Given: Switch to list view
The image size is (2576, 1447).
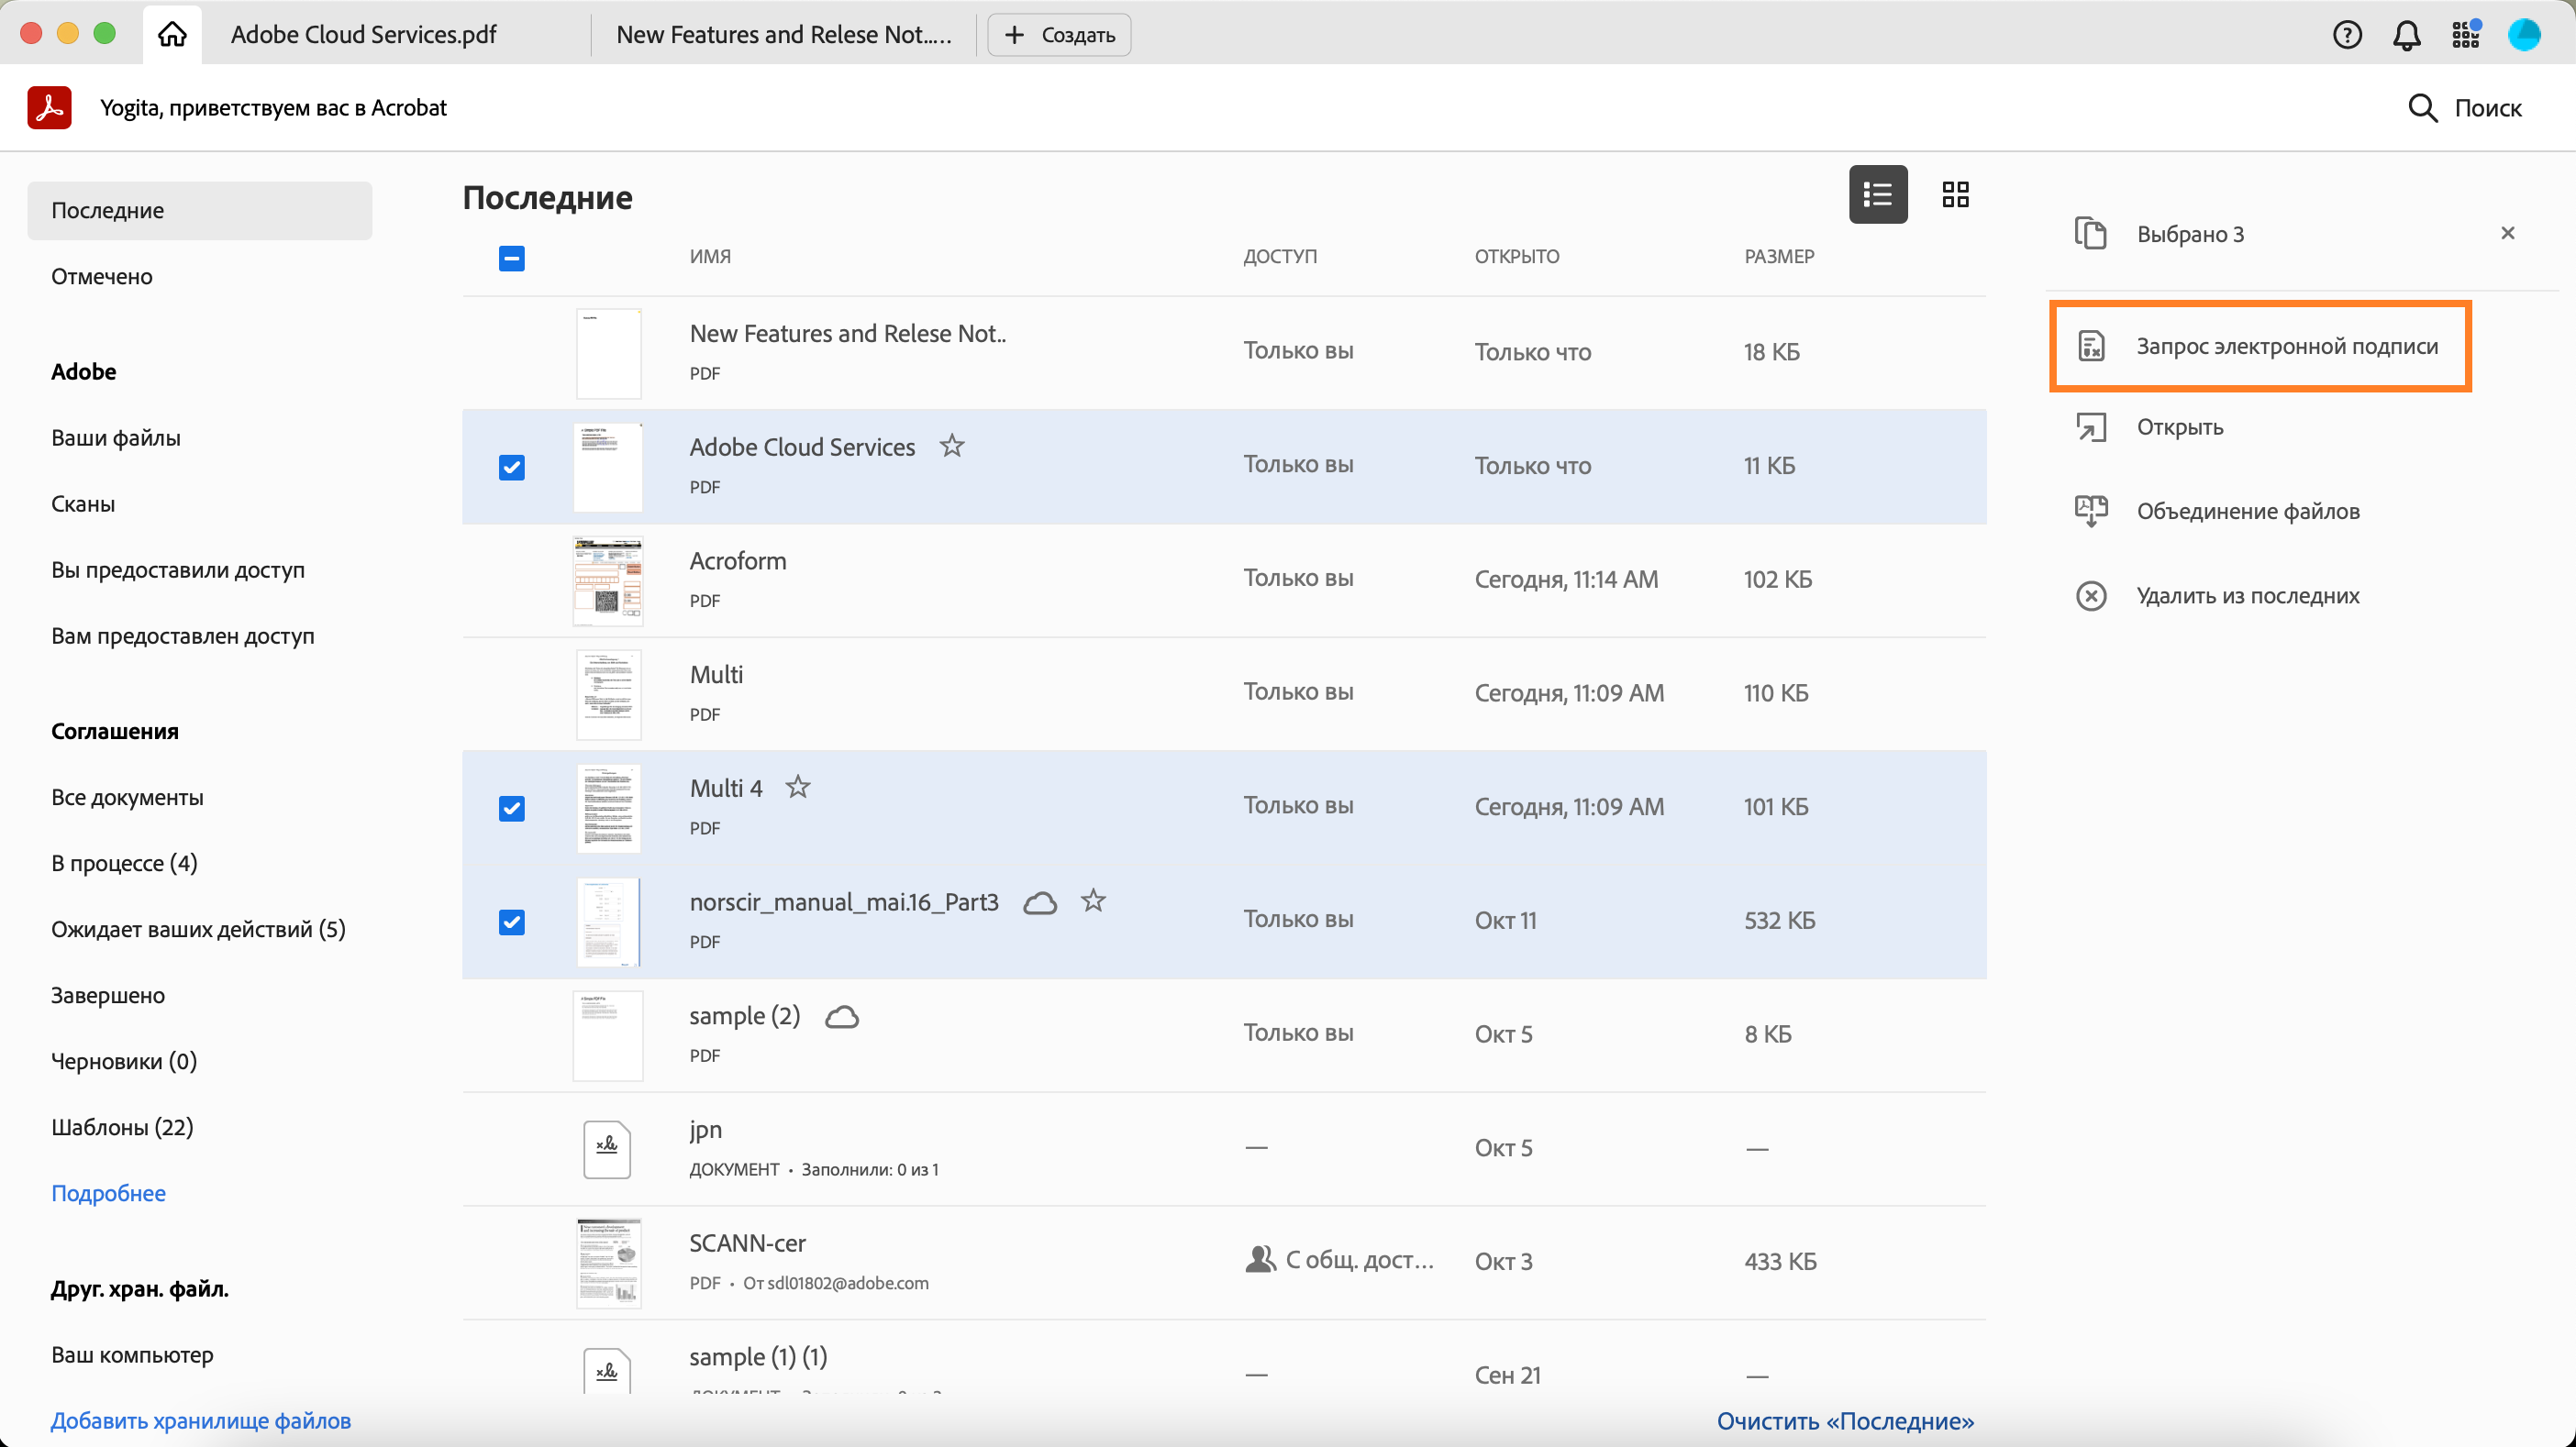Looking at the screenshot, I should (x=1877, y=193).
